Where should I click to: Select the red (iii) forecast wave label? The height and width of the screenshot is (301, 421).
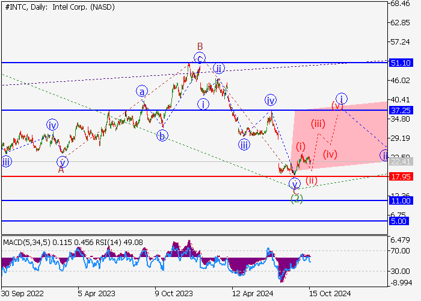click(x=318, y=123)
